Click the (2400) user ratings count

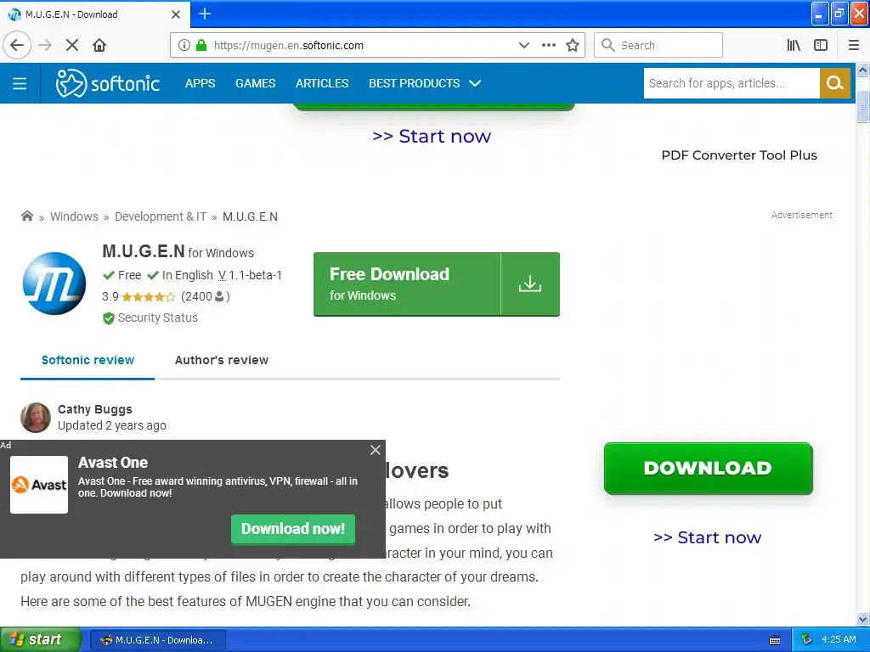(206, 296)
